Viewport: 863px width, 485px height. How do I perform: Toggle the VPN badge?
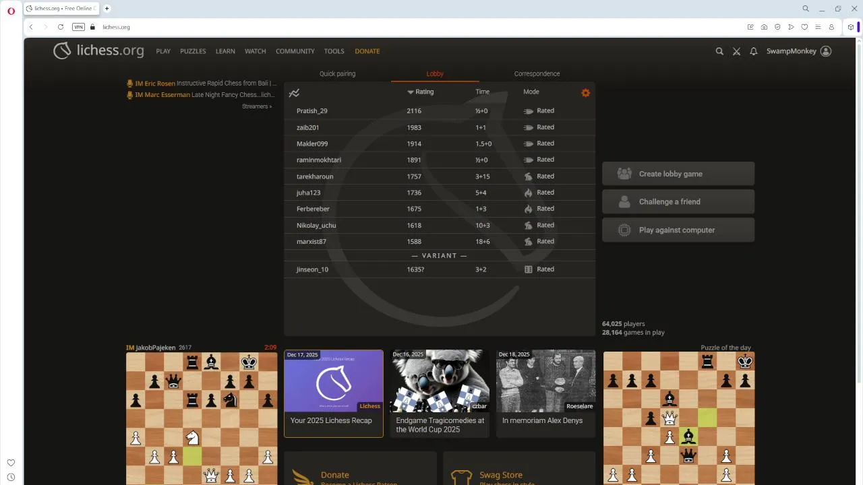pos(78,27)
